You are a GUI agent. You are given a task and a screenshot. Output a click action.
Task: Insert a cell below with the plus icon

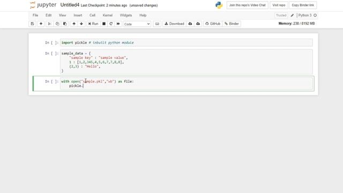(x=41, y=24)
